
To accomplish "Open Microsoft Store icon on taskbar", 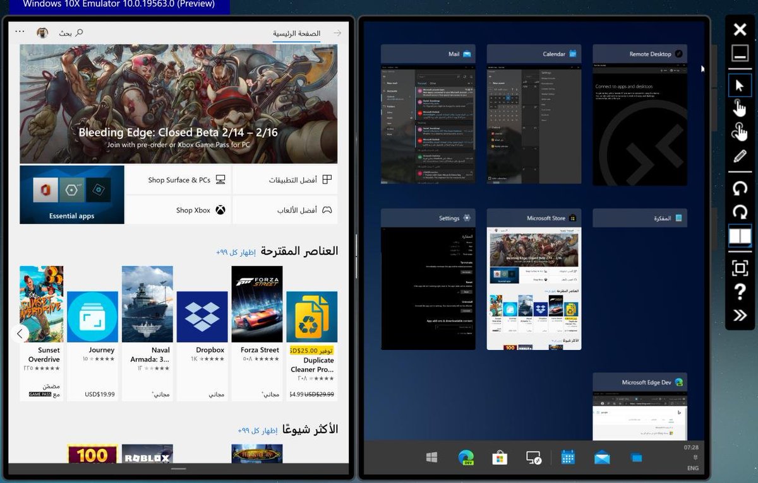I will pos(500,458).
